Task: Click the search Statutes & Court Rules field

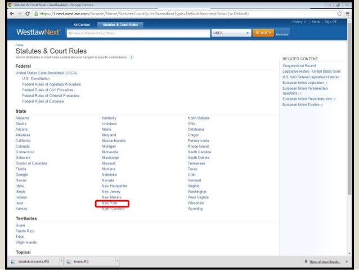Action: tap(138, 33)
